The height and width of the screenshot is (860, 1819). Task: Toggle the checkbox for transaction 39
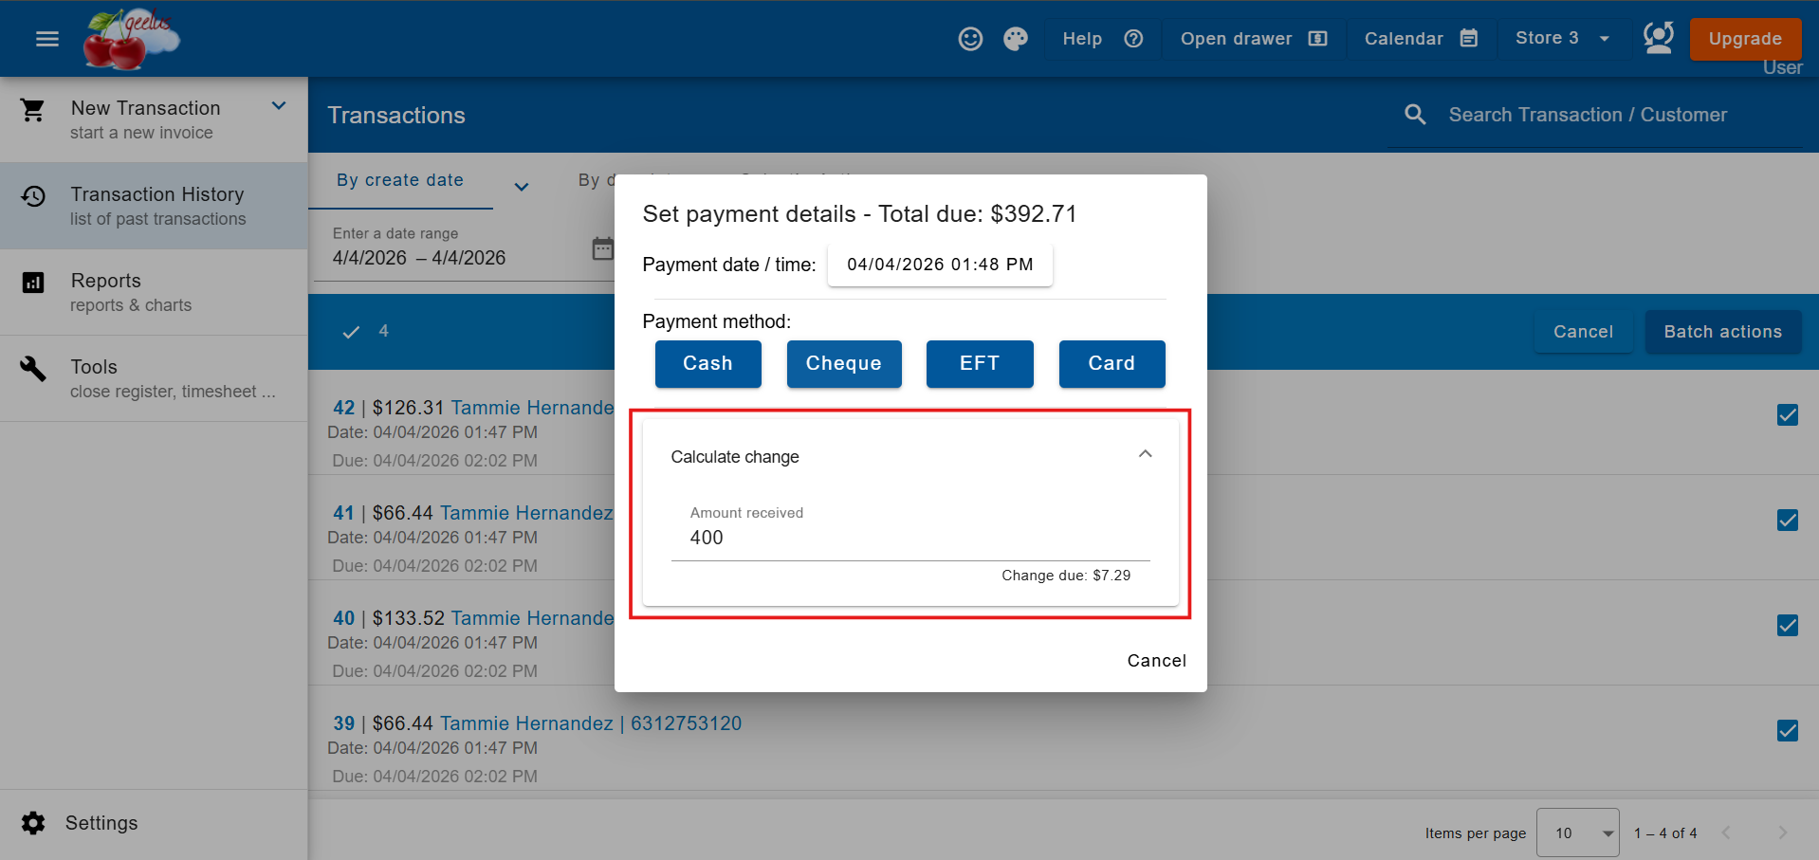(1787, 731)
